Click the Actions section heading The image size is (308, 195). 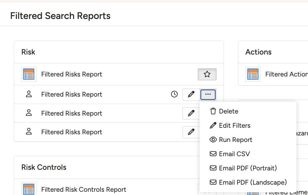click(x=259, y=52)
